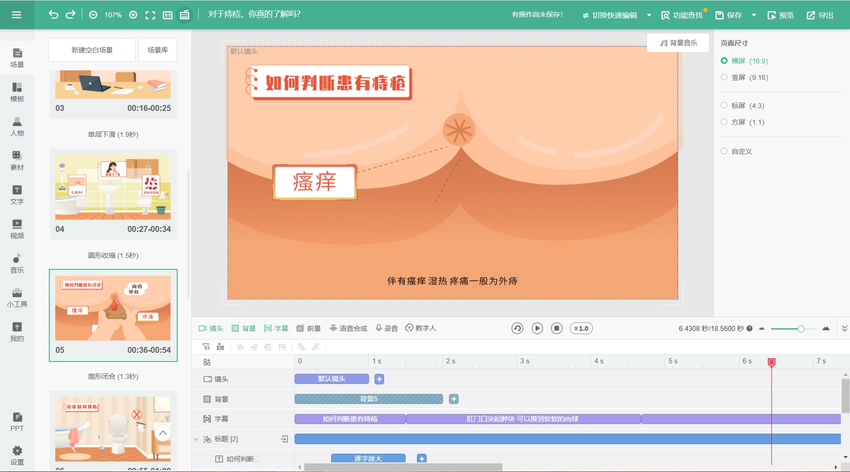Click 扇形闭合 (1.3秒) transition label

tap(113, 376)
